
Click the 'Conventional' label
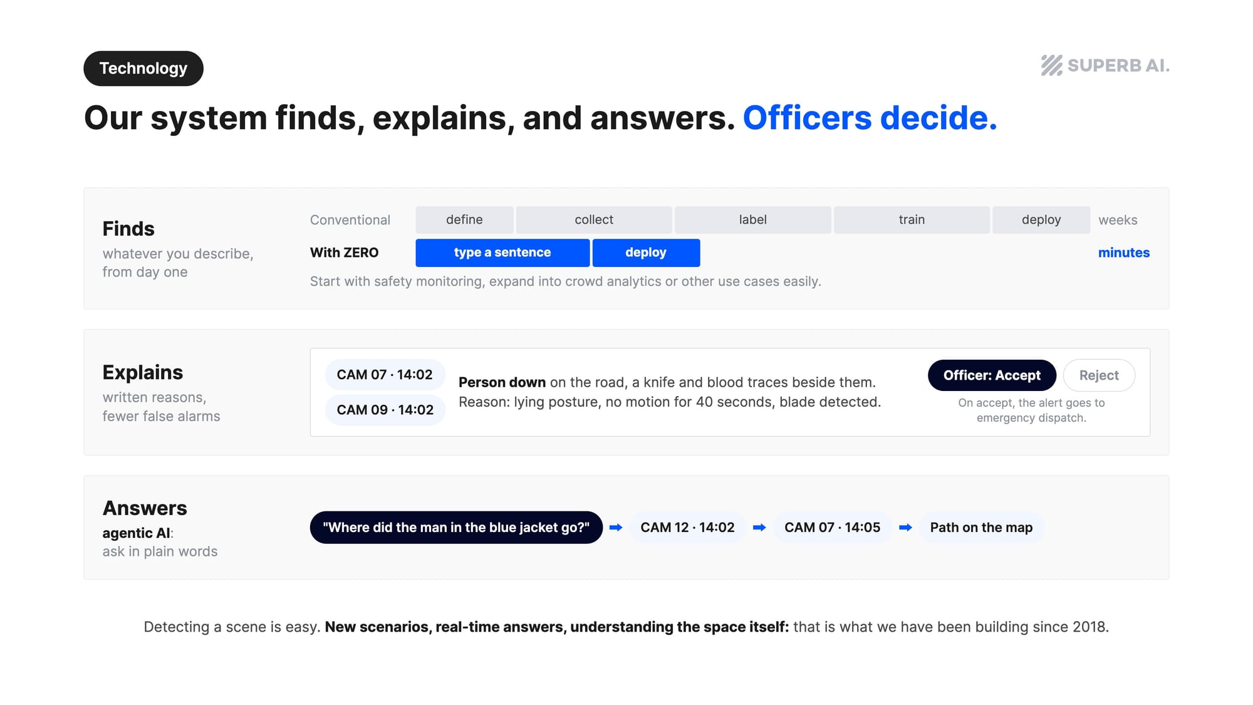tap(350, 220)
